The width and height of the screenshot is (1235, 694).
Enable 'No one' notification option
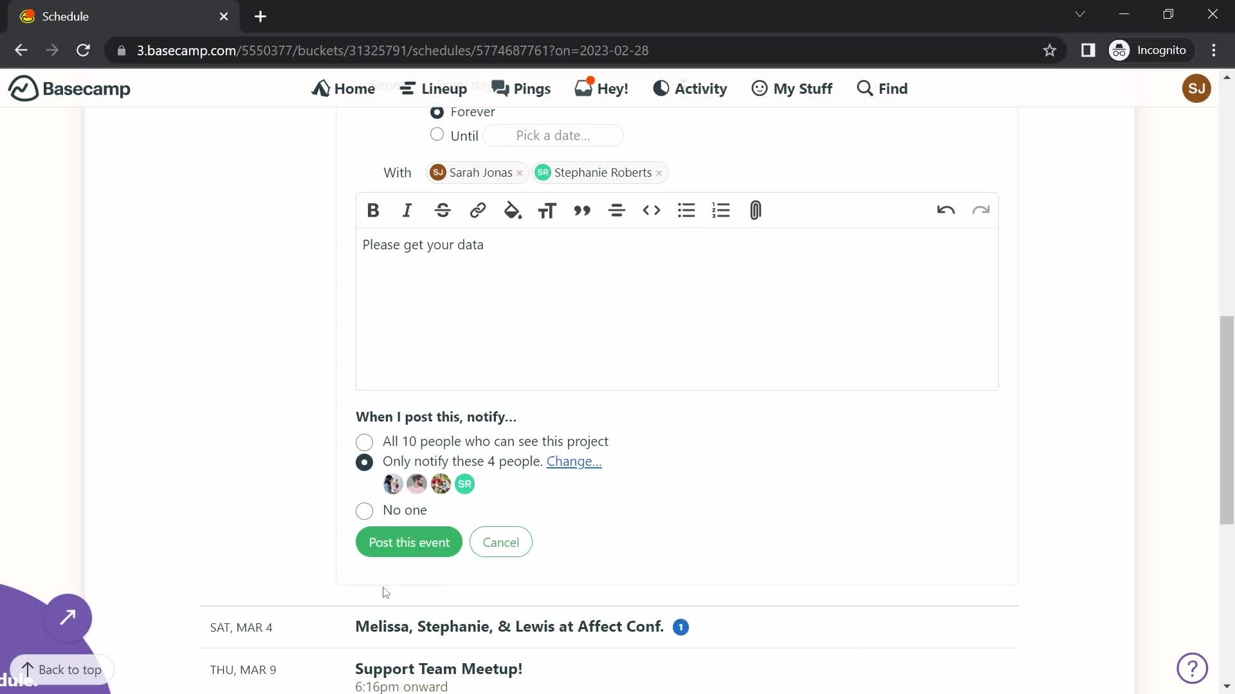(x=365, y=510)
